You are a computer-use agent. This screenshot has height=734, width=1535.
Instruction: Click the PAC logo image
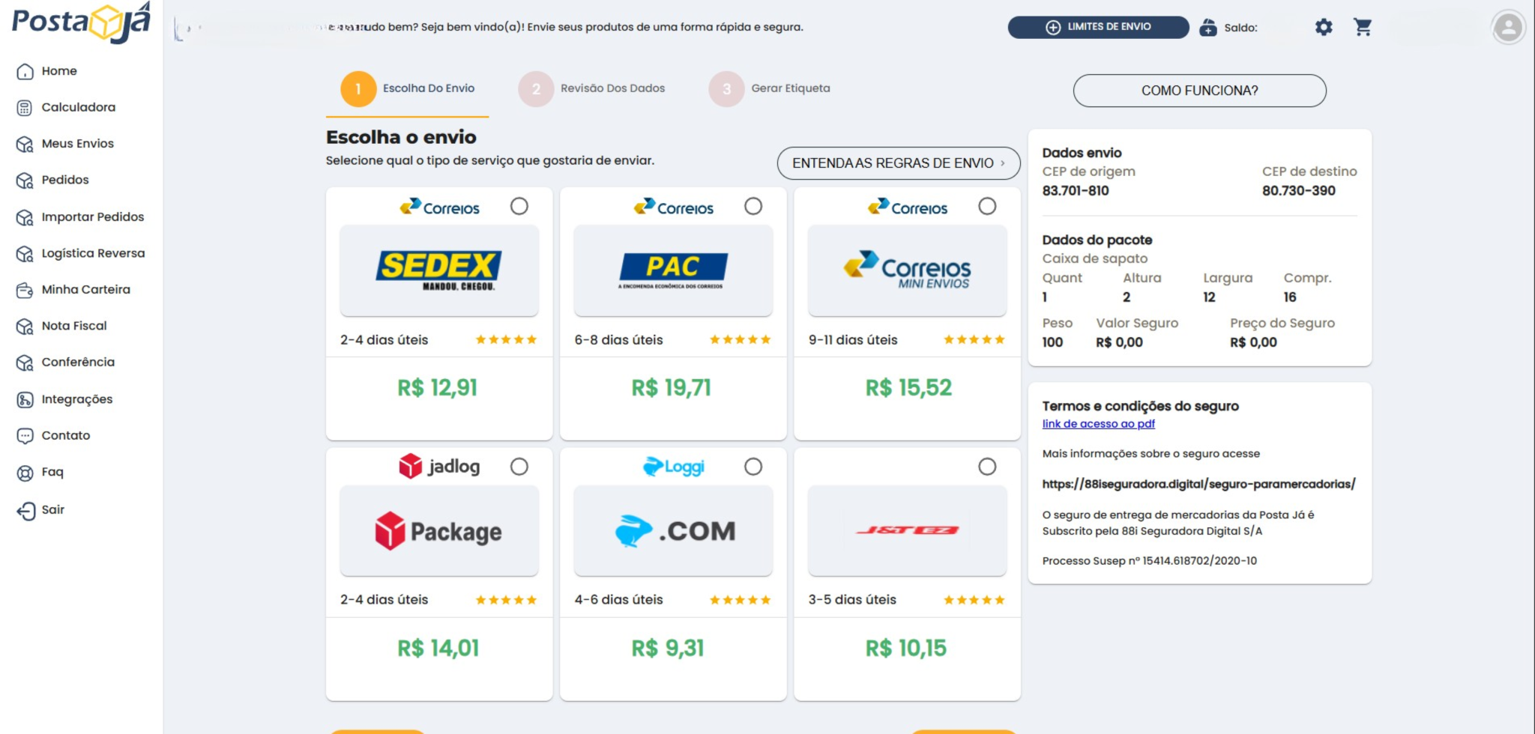pos(673,270)
